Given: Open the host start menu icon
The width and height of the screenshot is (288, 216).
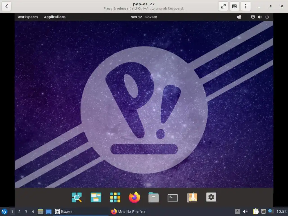Looking at the screenshot, I should click(4, 211).
